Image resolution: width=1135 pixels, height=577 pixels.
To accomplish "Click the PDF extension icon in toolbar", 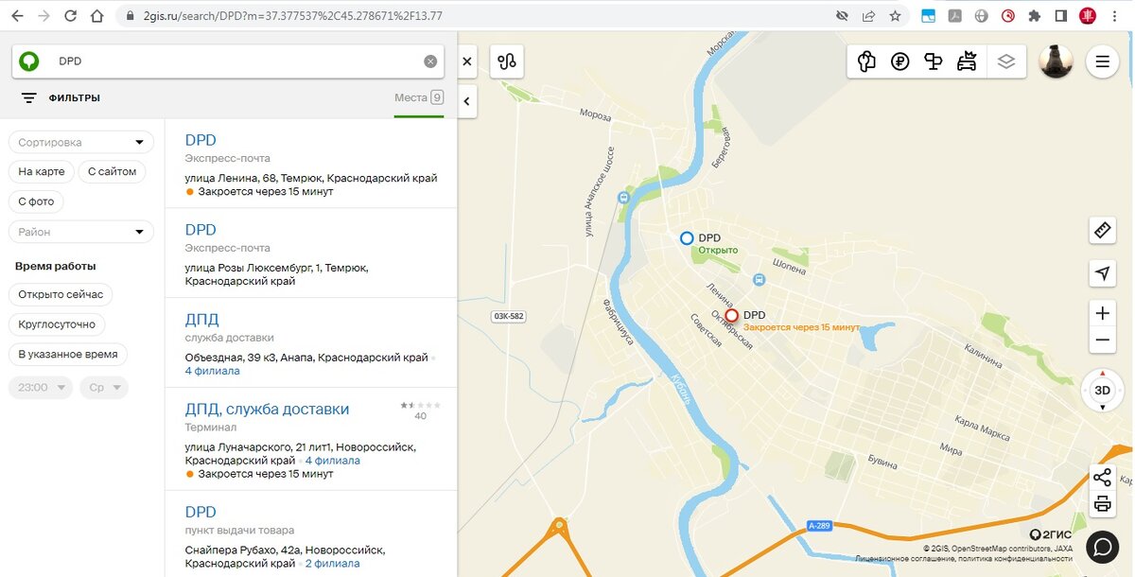I will [955, 16].
